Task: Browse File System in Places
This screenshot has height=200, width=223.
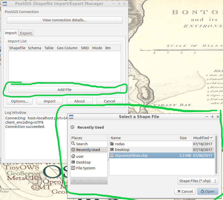Action: point(85,168)
